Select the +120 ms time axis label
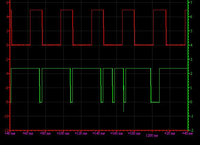Screen dimensions: 200x145 [x=81, y=133]
